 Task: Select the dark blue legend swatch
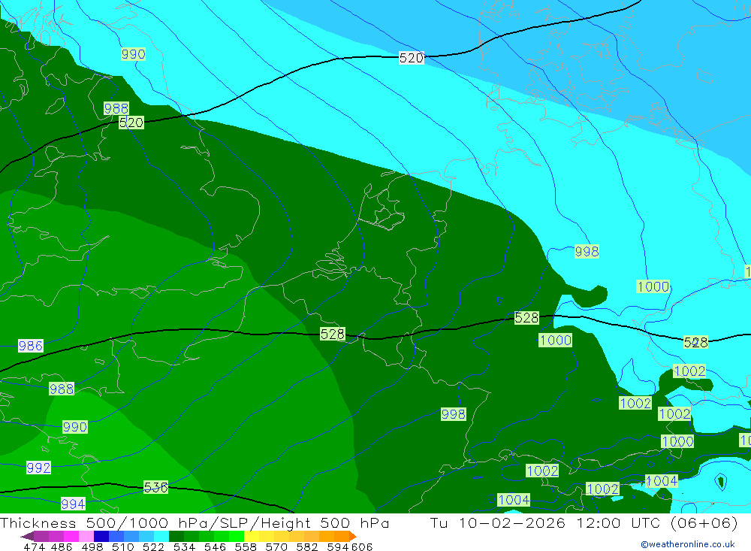pyautogui.click(x=101, y=536)
